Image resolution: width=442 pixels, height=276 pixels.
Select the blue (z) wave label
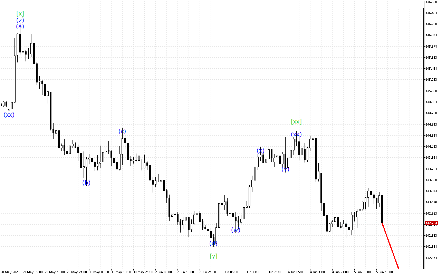point(20,20)
